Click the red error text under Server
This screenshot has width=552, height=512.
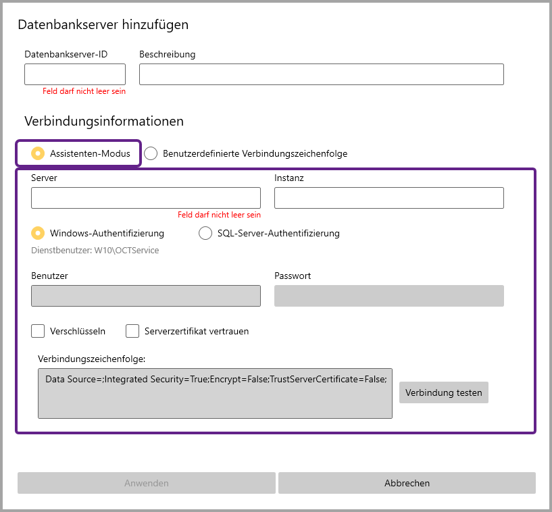pyautogui.click(x=219, y=215)
